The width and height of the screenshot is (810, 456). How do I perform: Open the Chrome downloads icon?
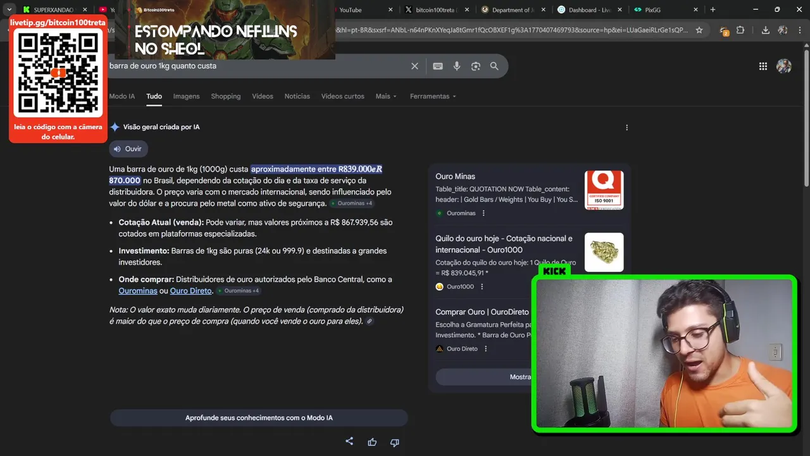tap(765, 30)
